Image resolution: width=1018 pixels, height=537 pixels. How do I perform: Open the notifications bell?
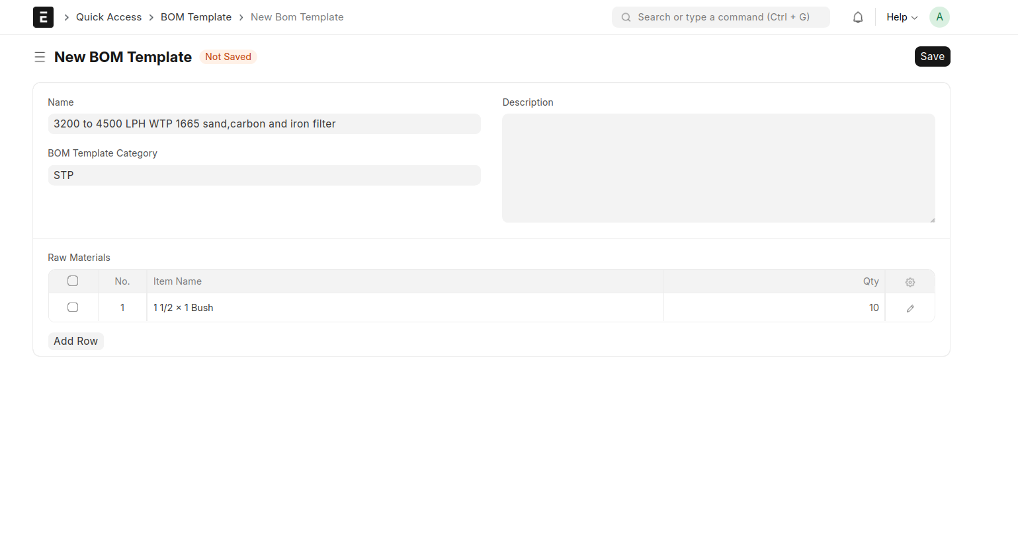pyautogui.click(x=857, y=17)
